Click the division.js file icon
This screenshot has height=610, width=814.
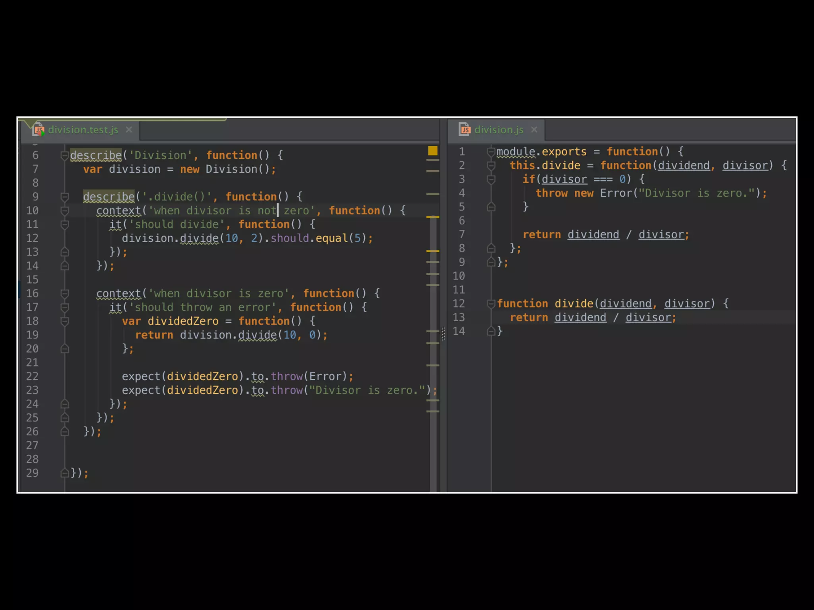[464, 129]
